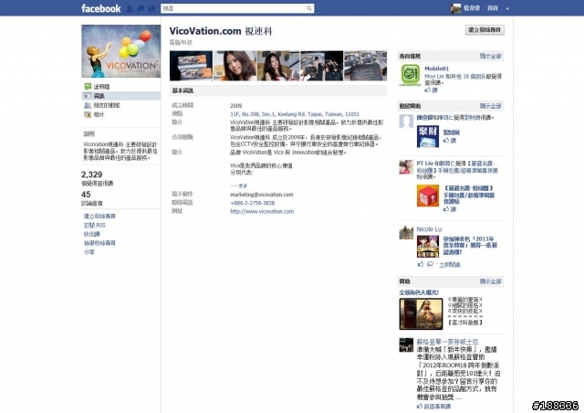Click the 2,329 likes count

click(91, 175)
